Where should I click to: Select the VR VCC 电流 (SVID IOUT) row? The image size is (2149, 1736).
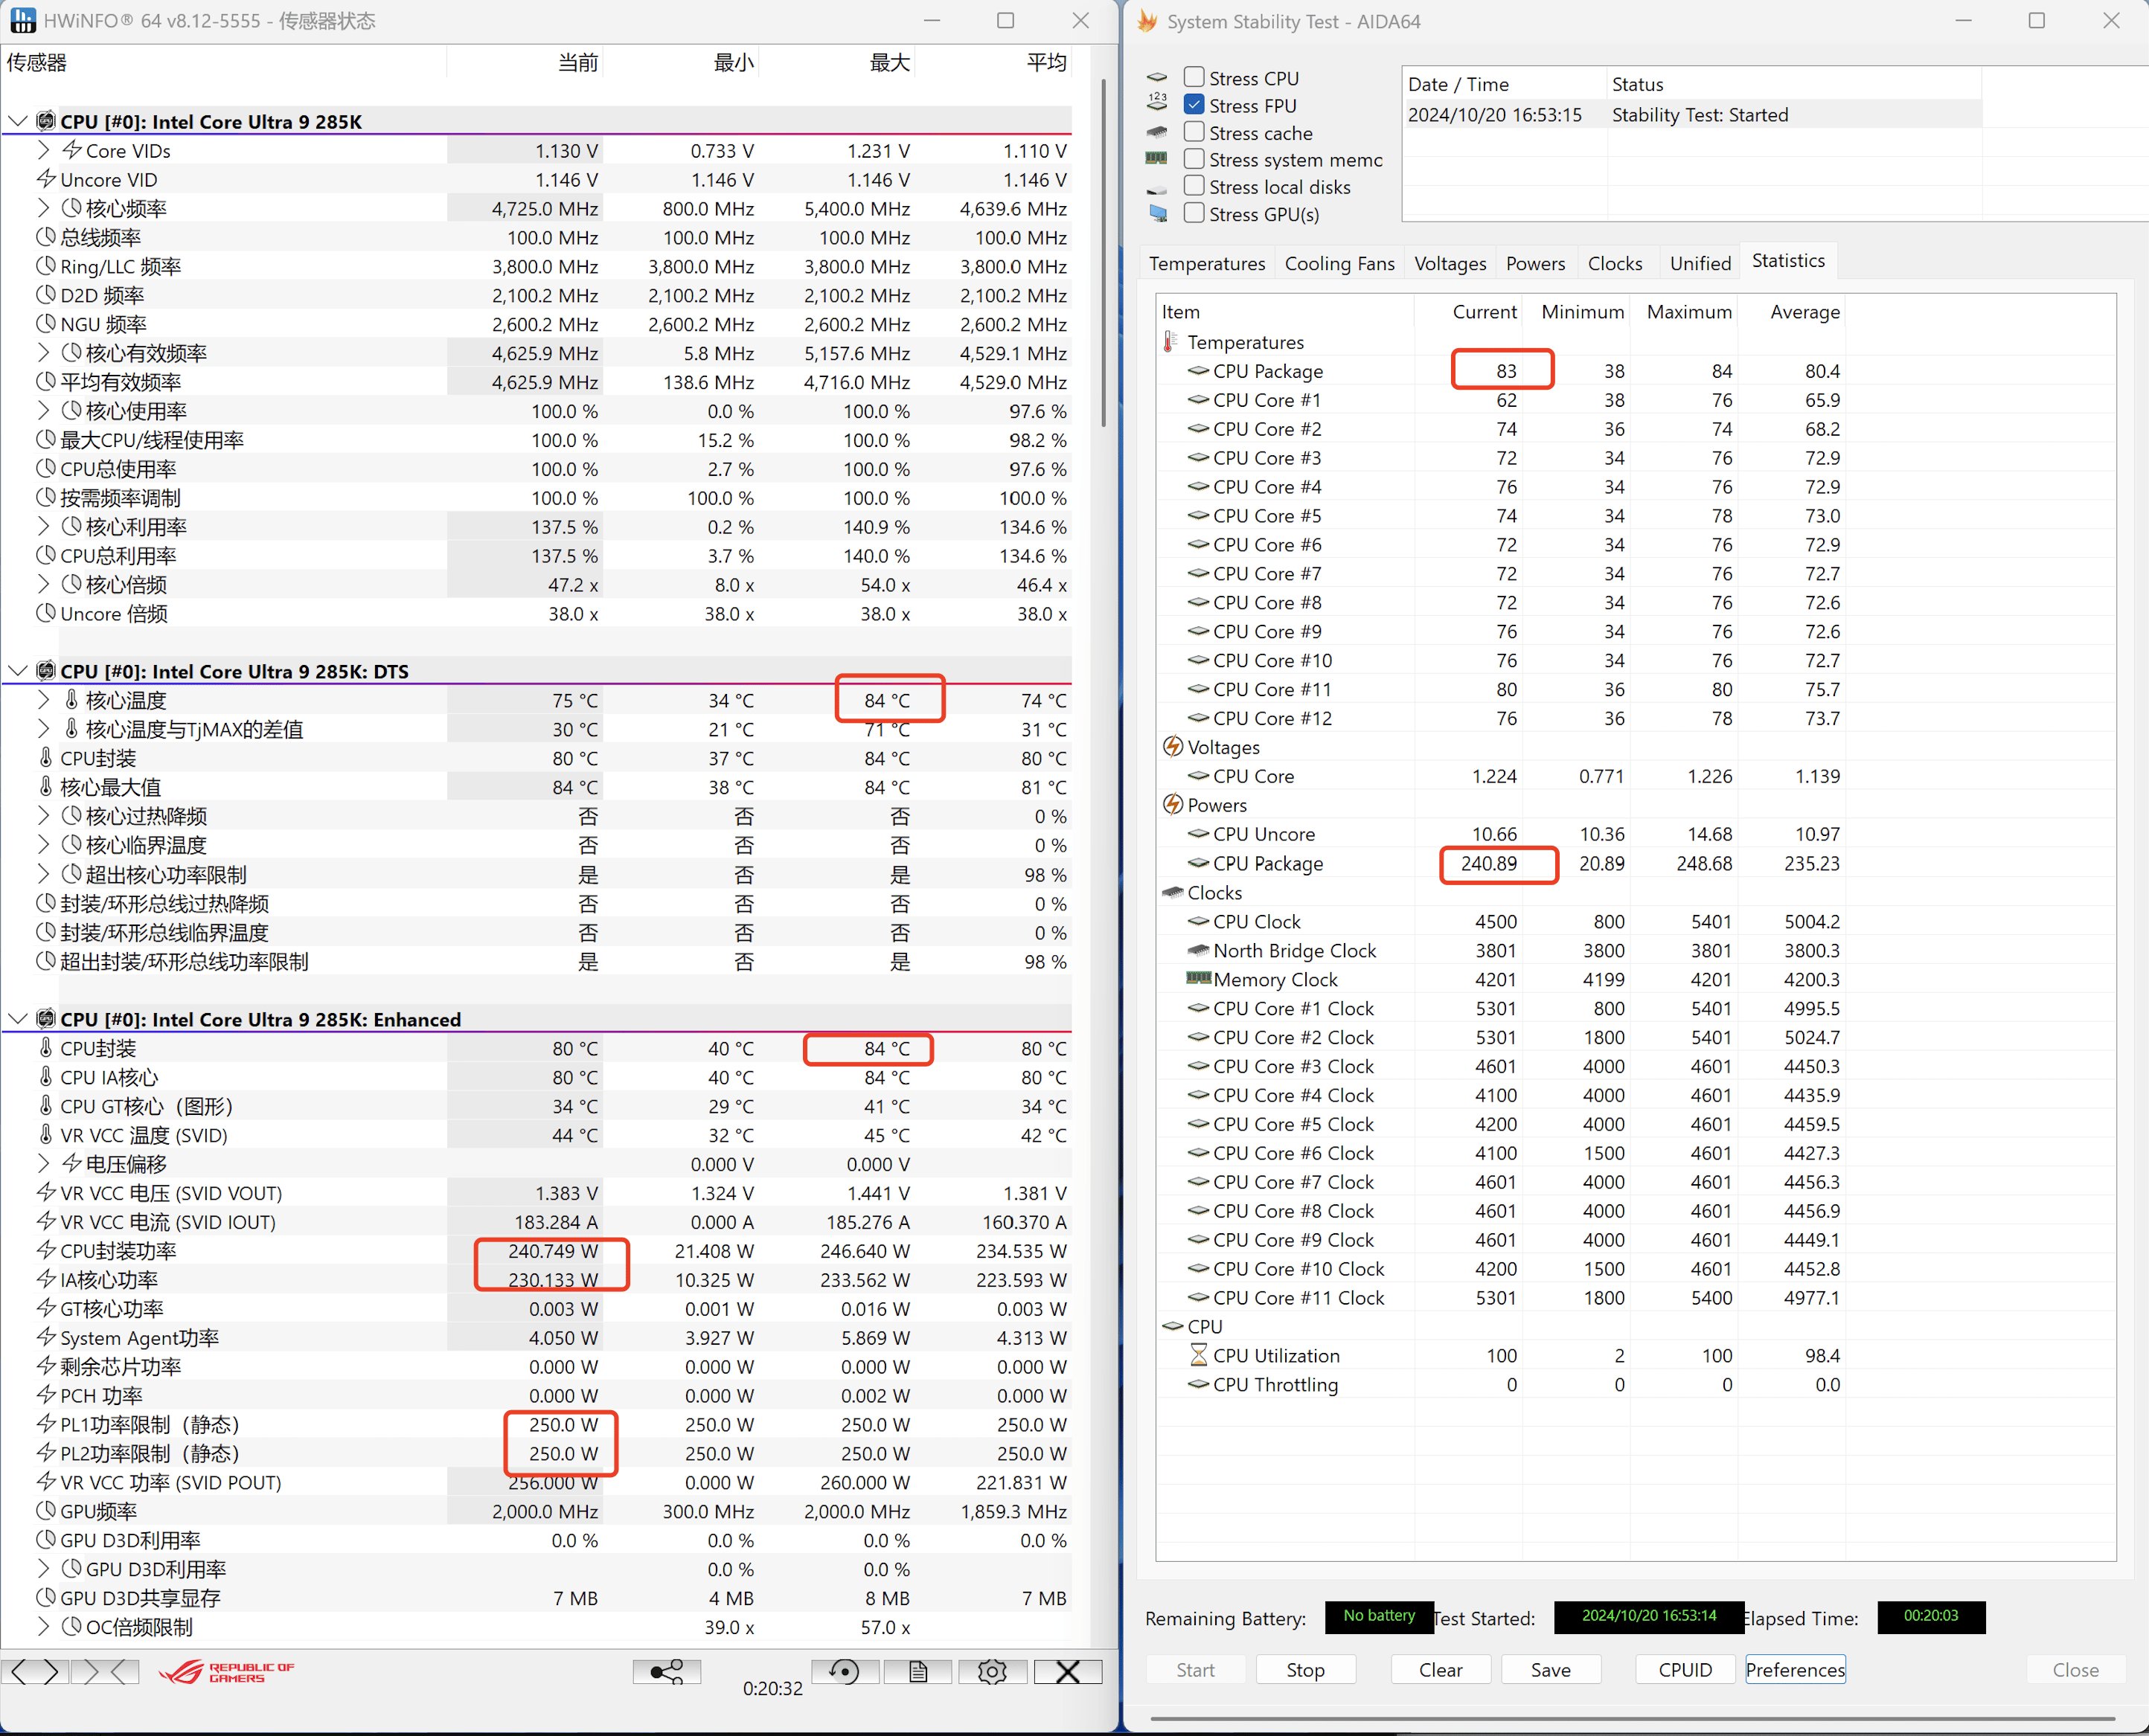(x=537, y=1221)
